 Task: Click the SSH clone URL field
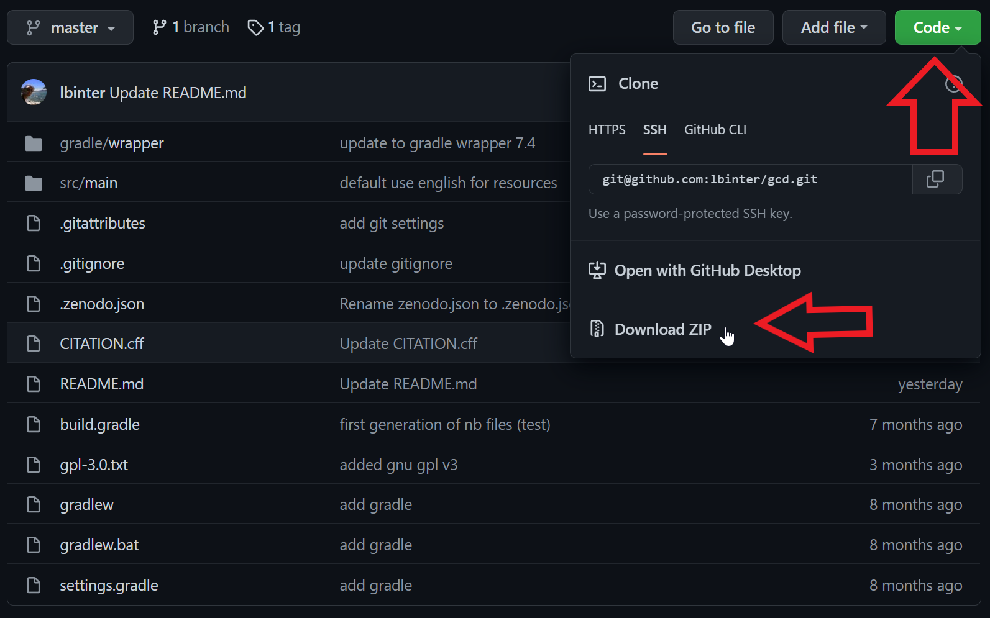(751, 179)
